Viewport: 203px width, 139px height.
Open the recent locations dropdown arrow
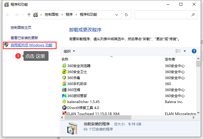23,15
